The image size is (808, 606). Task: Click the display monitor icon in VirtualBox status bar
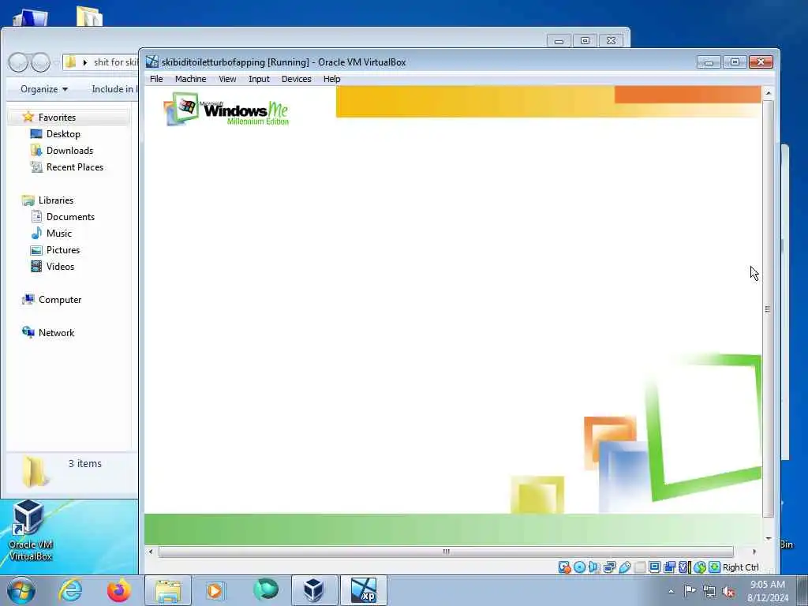[654, 567]
